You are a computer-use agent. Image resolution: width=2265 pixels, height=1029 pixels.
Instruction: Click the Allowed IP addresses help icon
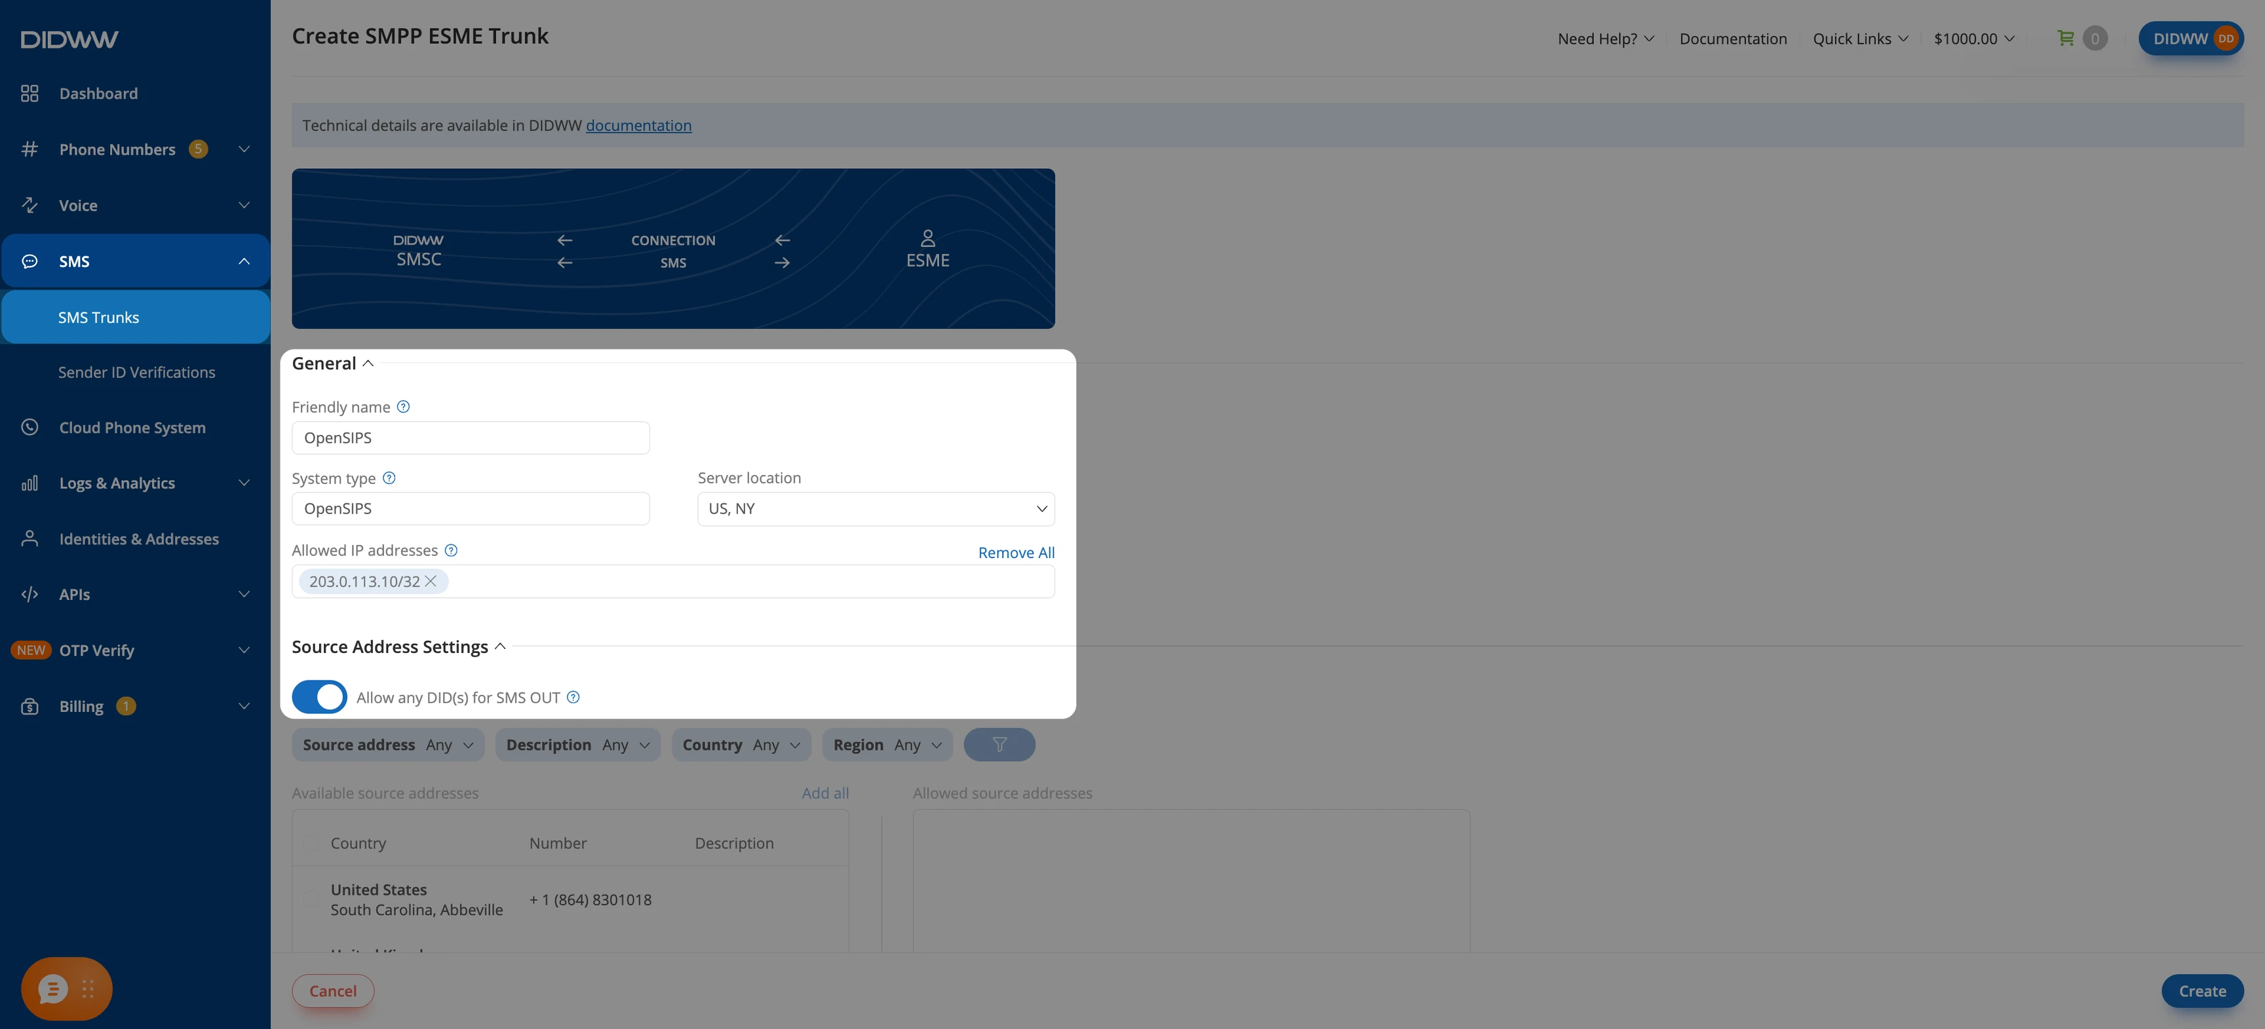pos(451,550)
